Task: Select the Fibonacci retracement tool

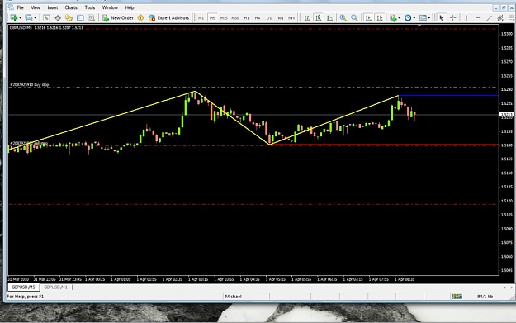Action: [x=512, y=18]
